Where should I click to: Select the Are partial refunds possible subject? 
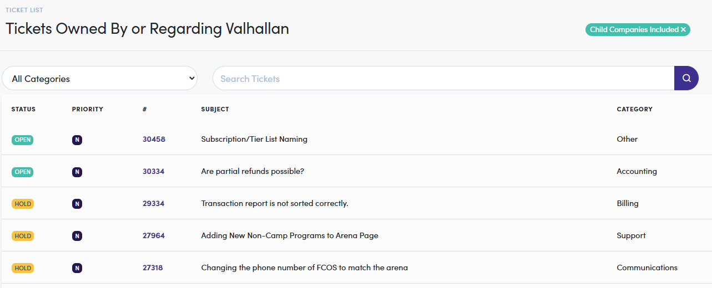pyautogui.click(x=253, y=172)
